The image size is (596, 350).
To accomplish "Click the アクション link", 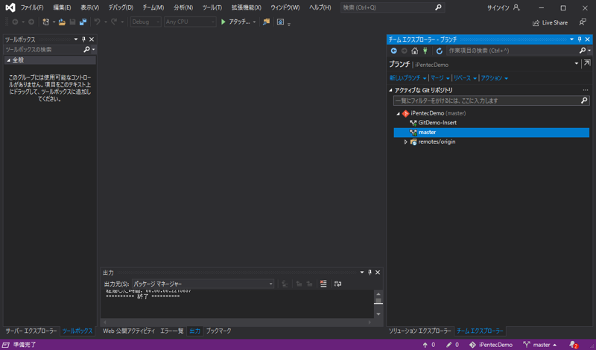I will tap(492, 78).
